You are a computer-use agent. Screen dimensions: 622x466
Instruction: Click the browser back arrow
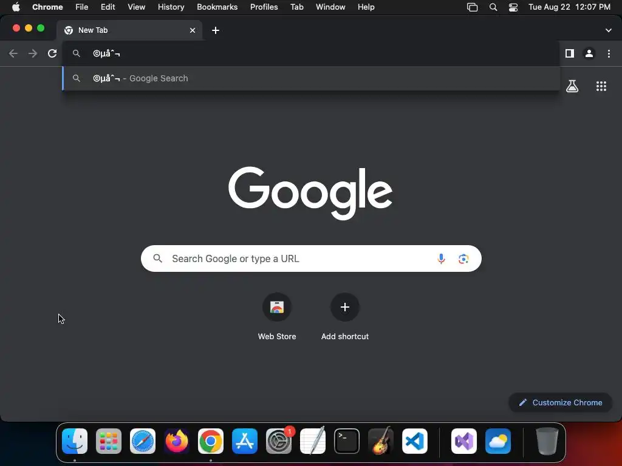[x=13, y=53]
